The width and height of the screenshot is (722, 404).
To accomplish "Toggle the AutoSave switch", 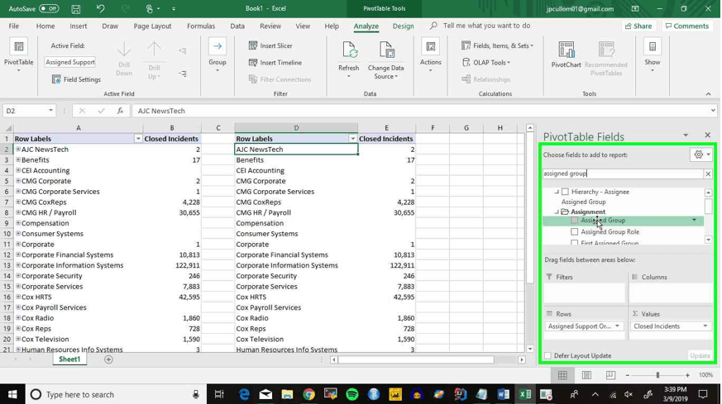I will pyautogui.click(x=49, y=9).
